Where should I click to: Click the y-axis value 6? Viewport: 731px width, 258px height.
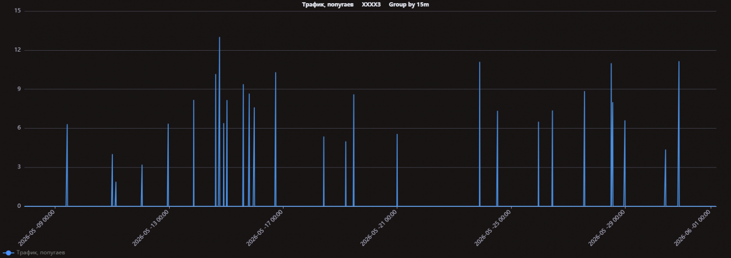[19, 128]
